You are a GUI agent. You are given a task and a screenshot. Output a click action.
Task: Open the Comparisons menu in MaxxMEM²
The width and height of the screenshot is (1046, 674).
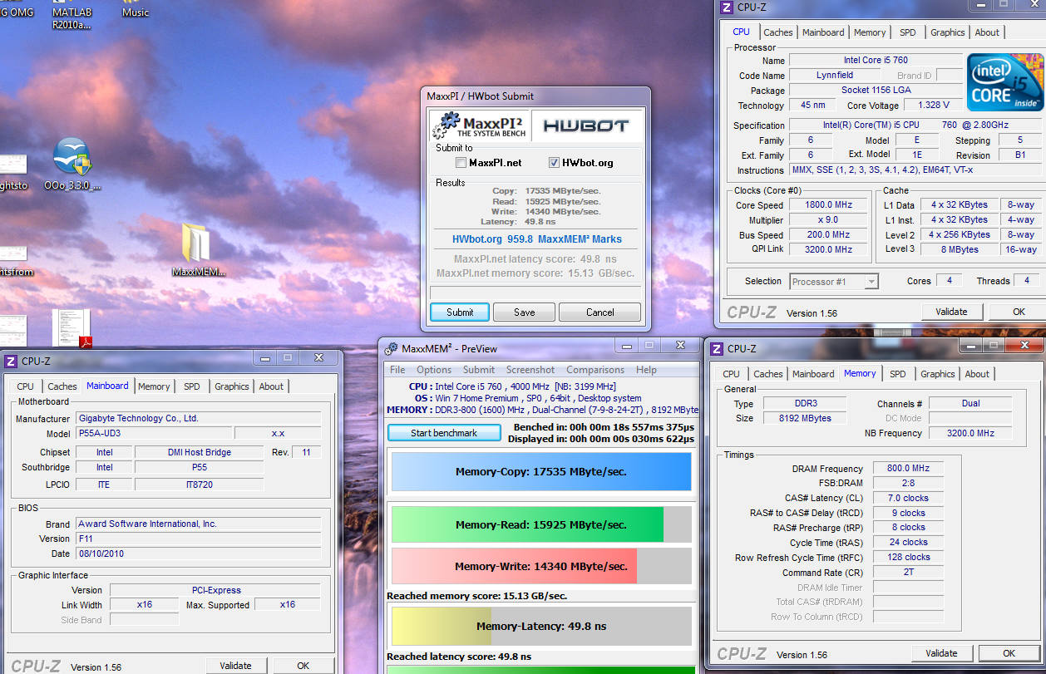pos(595,370)
